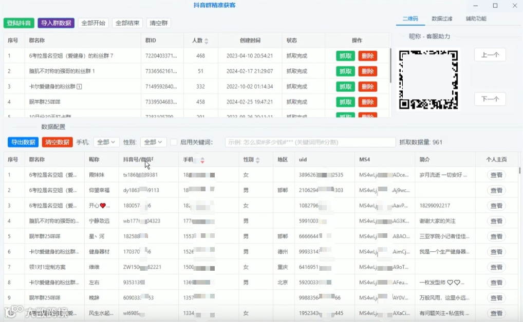Select nickname 宁静致远 cell
This screenshot has height=322, width=523.
99,221
